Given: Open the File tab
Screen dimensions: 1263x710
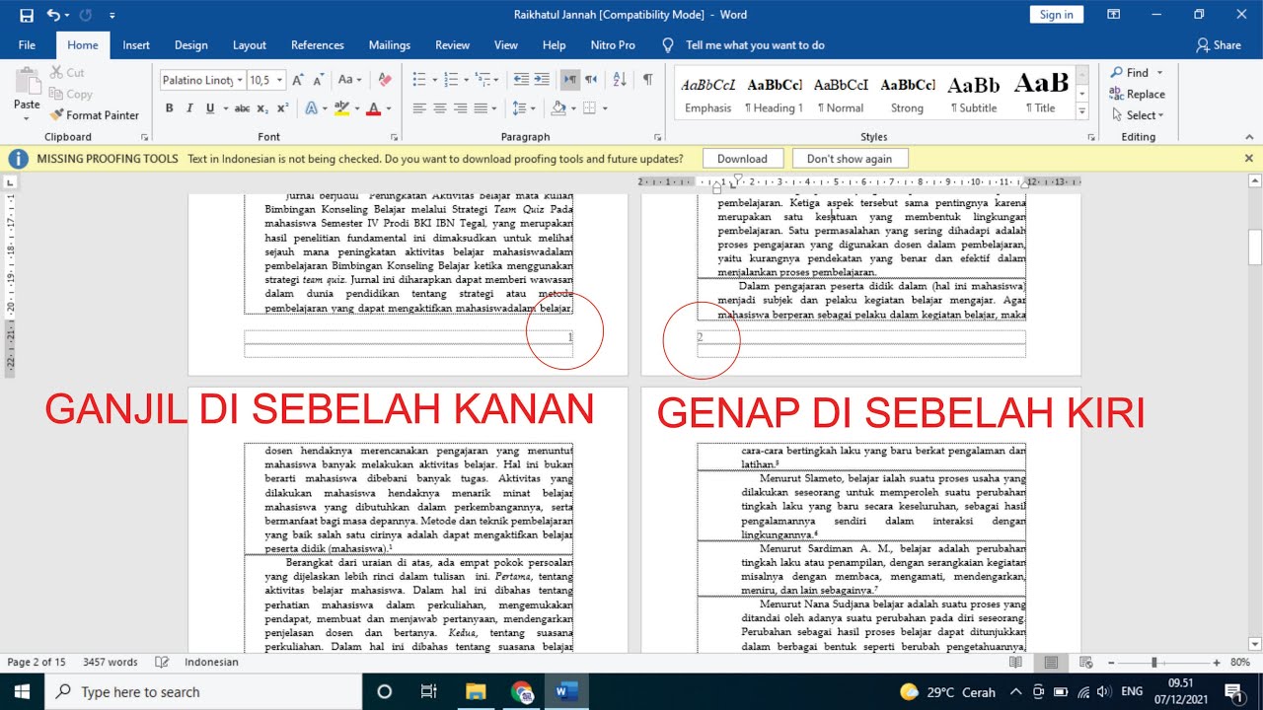Looking at the screenshot, I should coord(27,45).
